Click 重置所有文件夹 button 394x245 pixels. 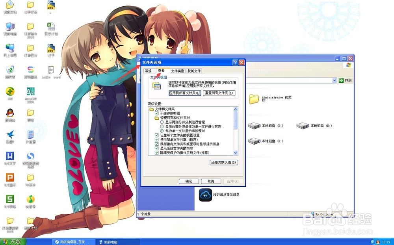click(x=219, y=93)
